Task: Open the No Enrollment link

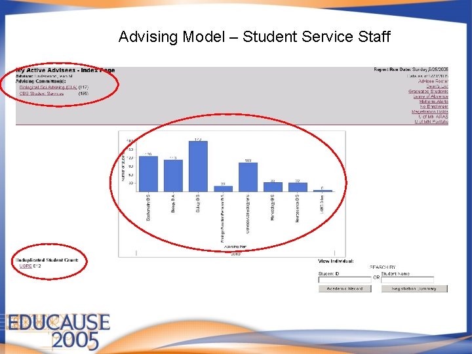Action: click(434, 107)
